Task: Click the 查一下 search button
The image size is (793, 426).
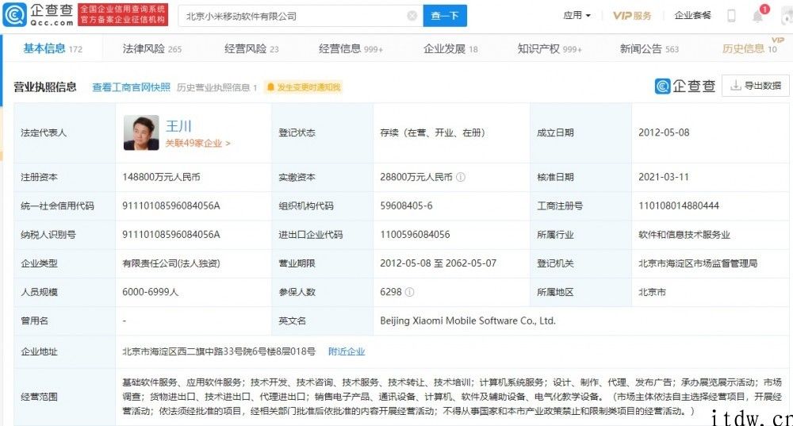Action: [x=445, y=16]
